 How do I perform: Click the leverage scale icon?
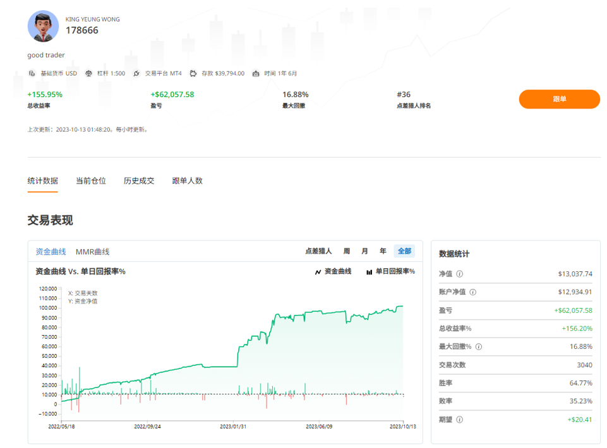pos(88,73)
